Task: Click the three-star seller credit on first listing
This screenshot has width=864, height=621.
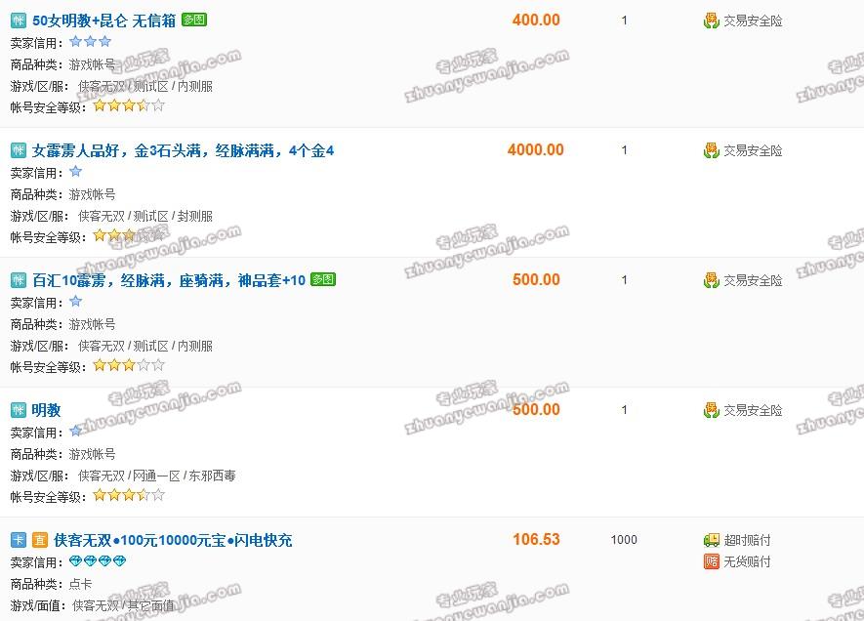Action: [91, 41]
